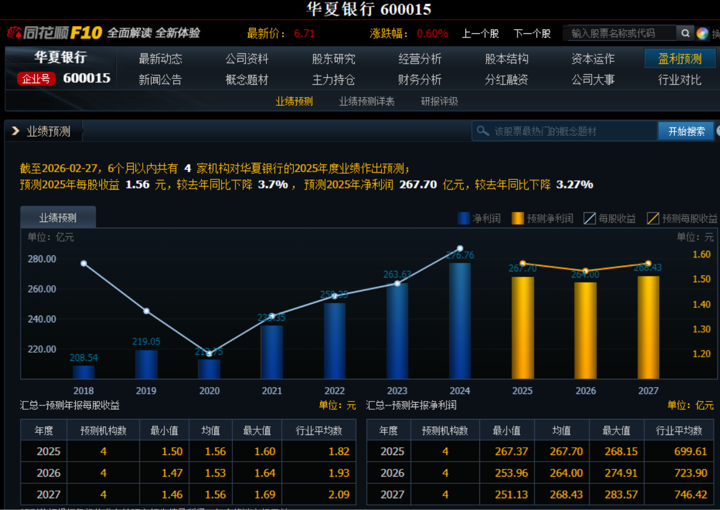The height and width of the screenshot is (510, 720).
Task: Click the 每股收益 line legend icon
Action: click(x=590, y=218)
